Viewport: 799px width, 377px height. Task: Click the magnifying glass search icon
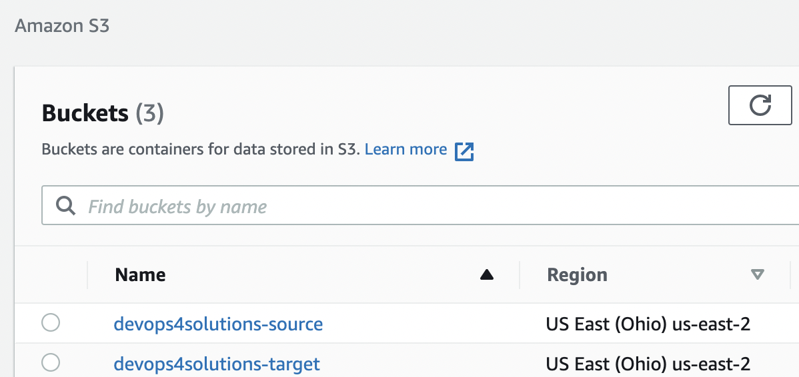[65, 206]
